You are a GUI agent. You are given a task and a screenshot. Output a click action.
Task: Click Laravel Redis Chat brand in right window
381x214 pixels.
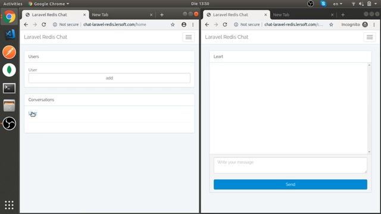click(226, 37)
